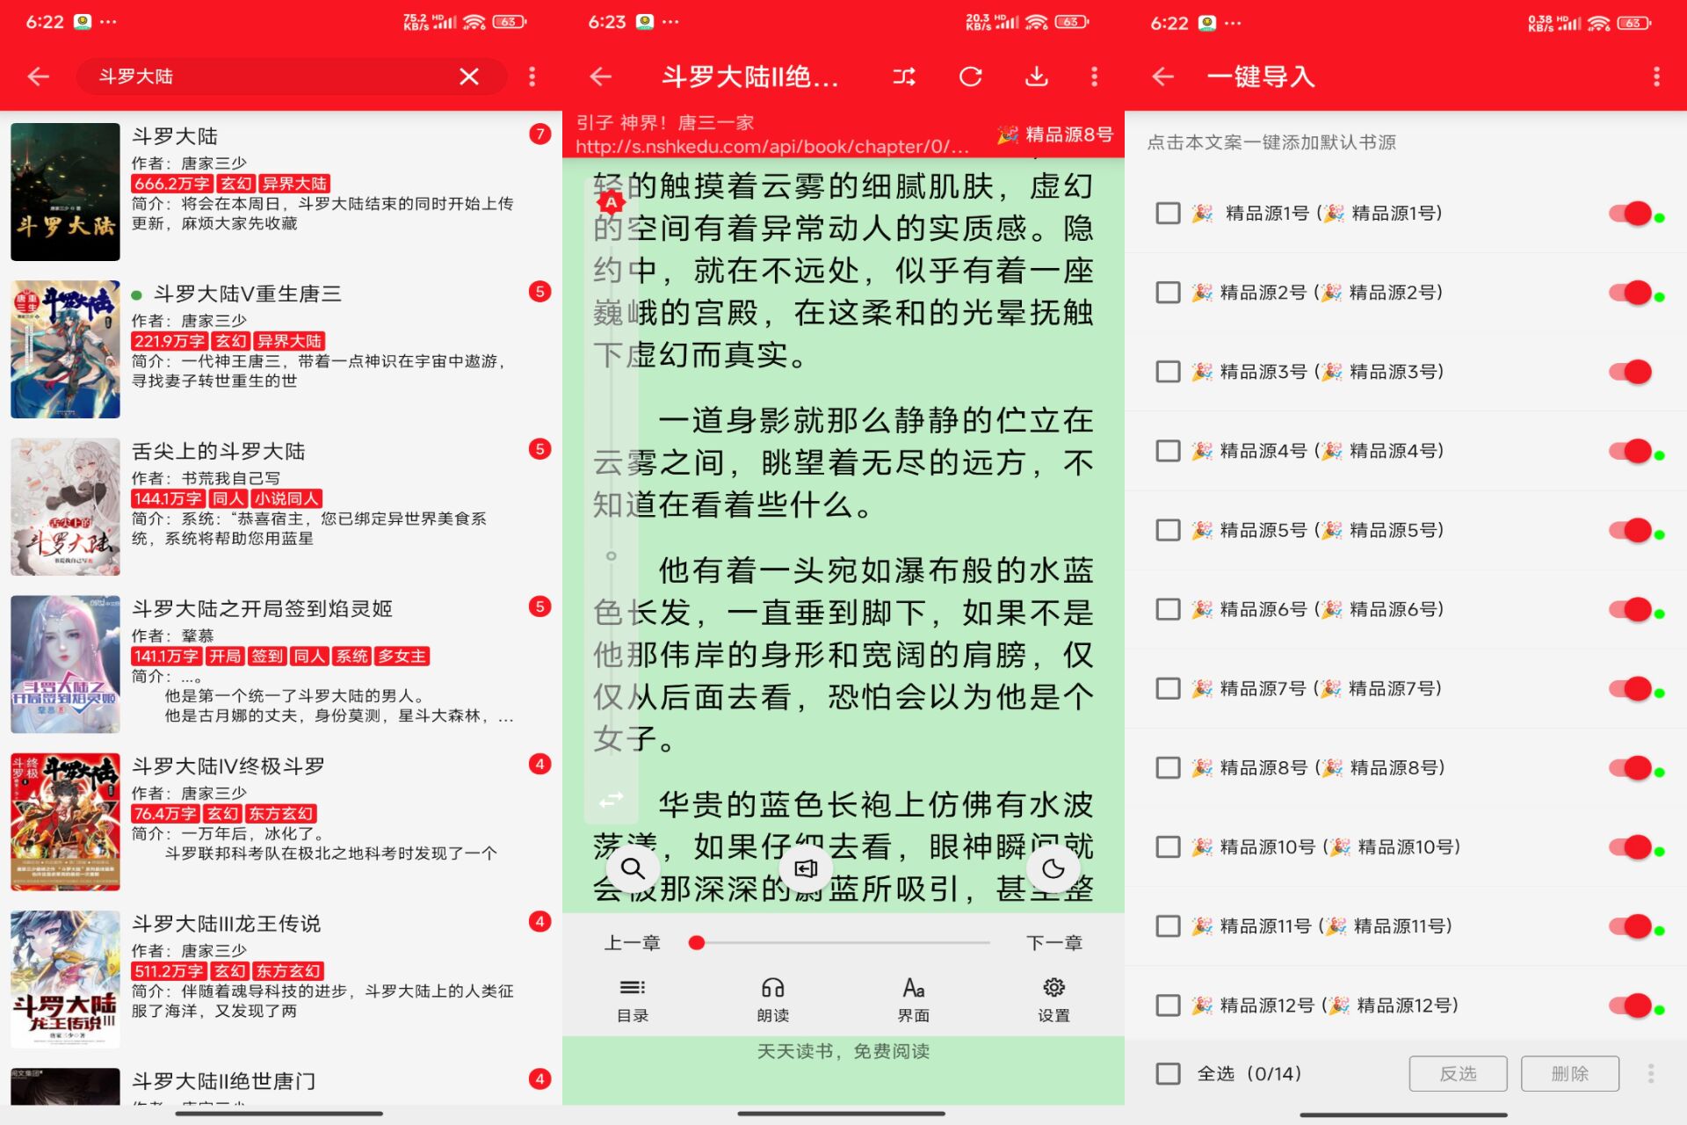Tap 精品源8号 source label in reader
The image size is (1687, 1125).
[1055, 134]
